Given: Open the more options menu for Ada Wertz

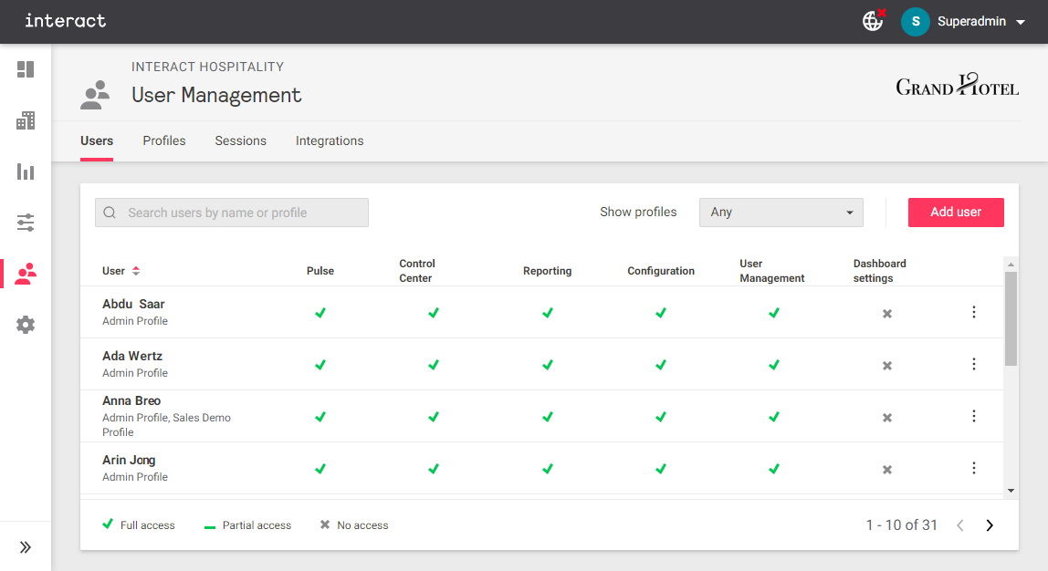Looking at the screenshot, I should (x=974, y=364).
